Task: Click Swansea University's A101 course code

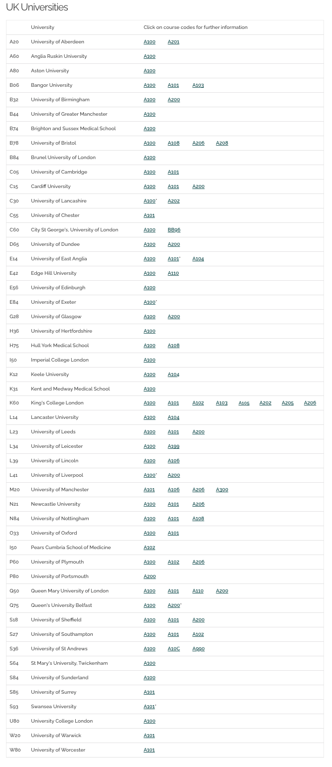Action: point(149,707)
